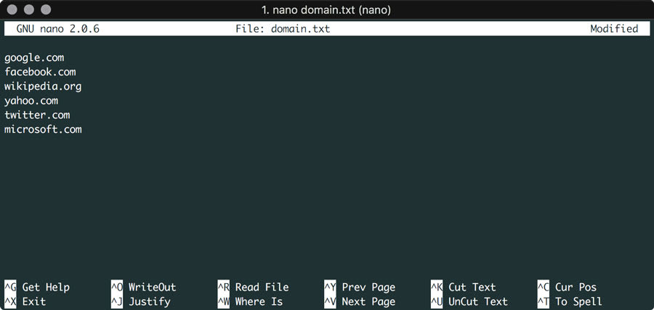Click the Modified status indicator
This screenshot has width=654, height=310.
(x=614, y=29)
